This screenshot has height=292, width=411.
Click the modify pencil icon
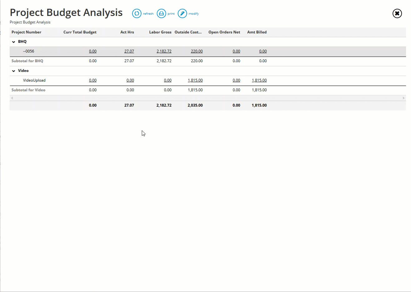tap(182, 13)
